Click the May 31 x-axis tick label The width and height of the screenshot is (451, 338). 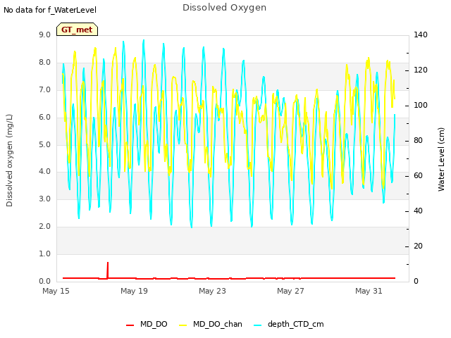(x=369, y=291)
